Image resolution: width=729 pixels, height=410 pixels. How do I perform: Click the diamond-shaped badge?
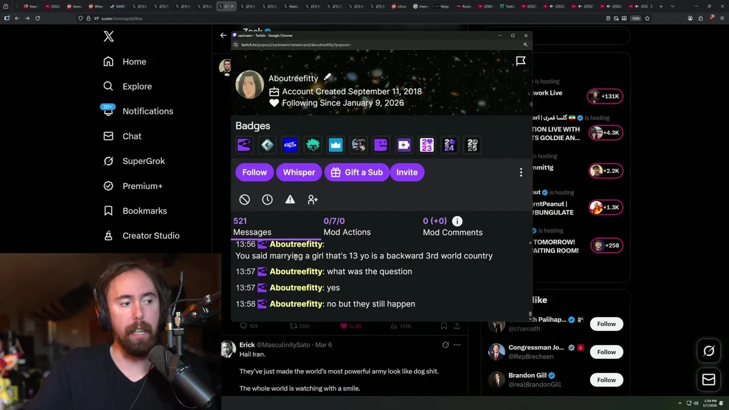click(x=267, y=145)
